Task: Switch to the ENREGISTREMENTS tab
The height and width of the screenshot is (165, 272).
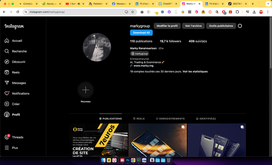Action: (x=170, y=119)
